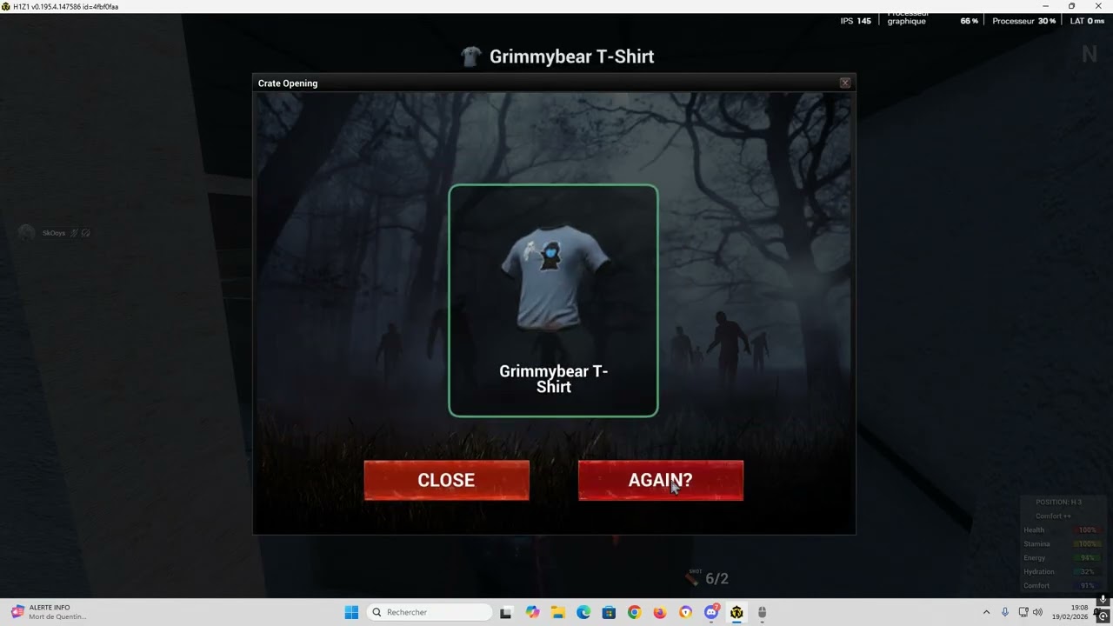Screen dimensions: 1113x626
Task: Click the microphone icon in the system tray
Action: 1005,612
